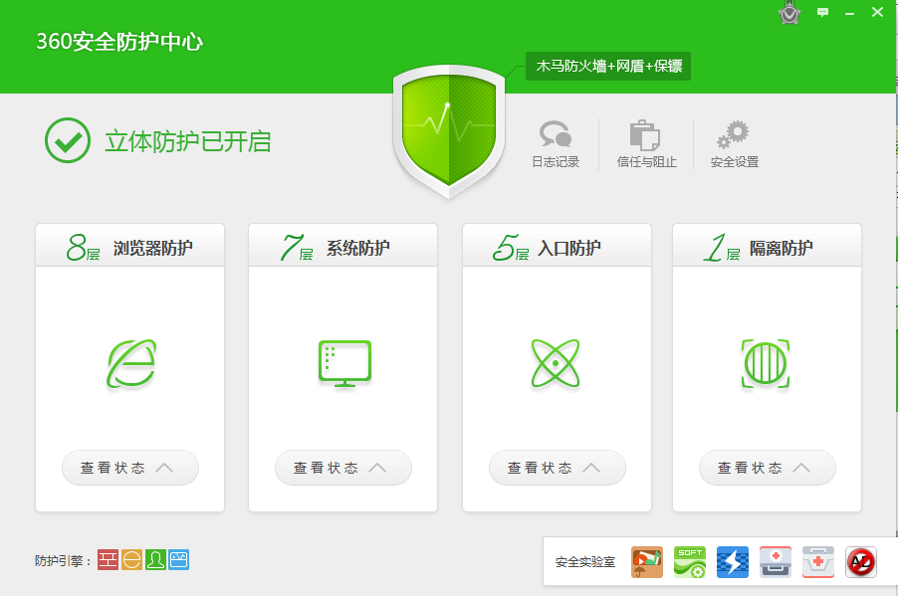
Task: Click the isolation protection cage icon
Action: tap(766, 363)
